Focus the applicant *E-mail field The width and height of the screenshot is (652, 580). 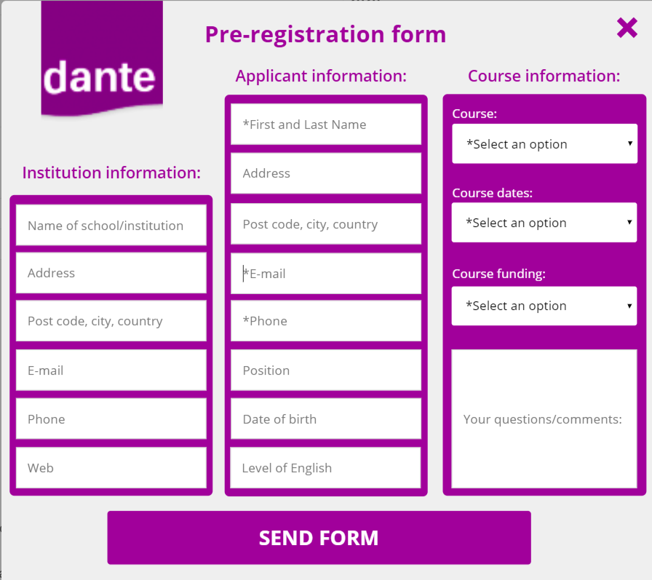[326, 274]
